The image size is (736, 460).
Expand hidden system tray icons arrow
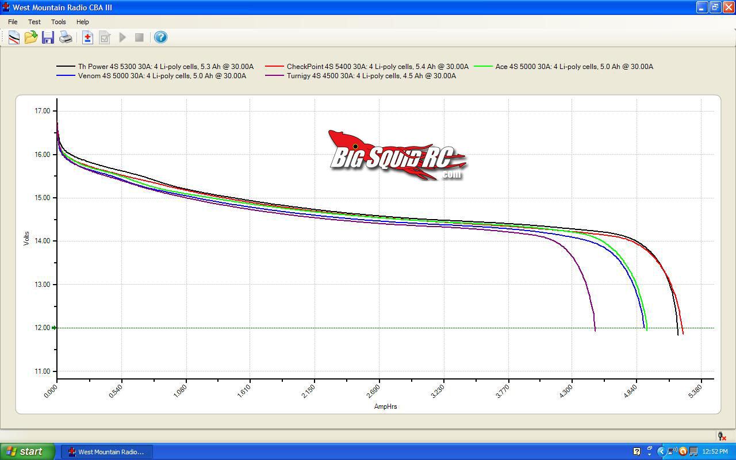[x=661, y=451]
